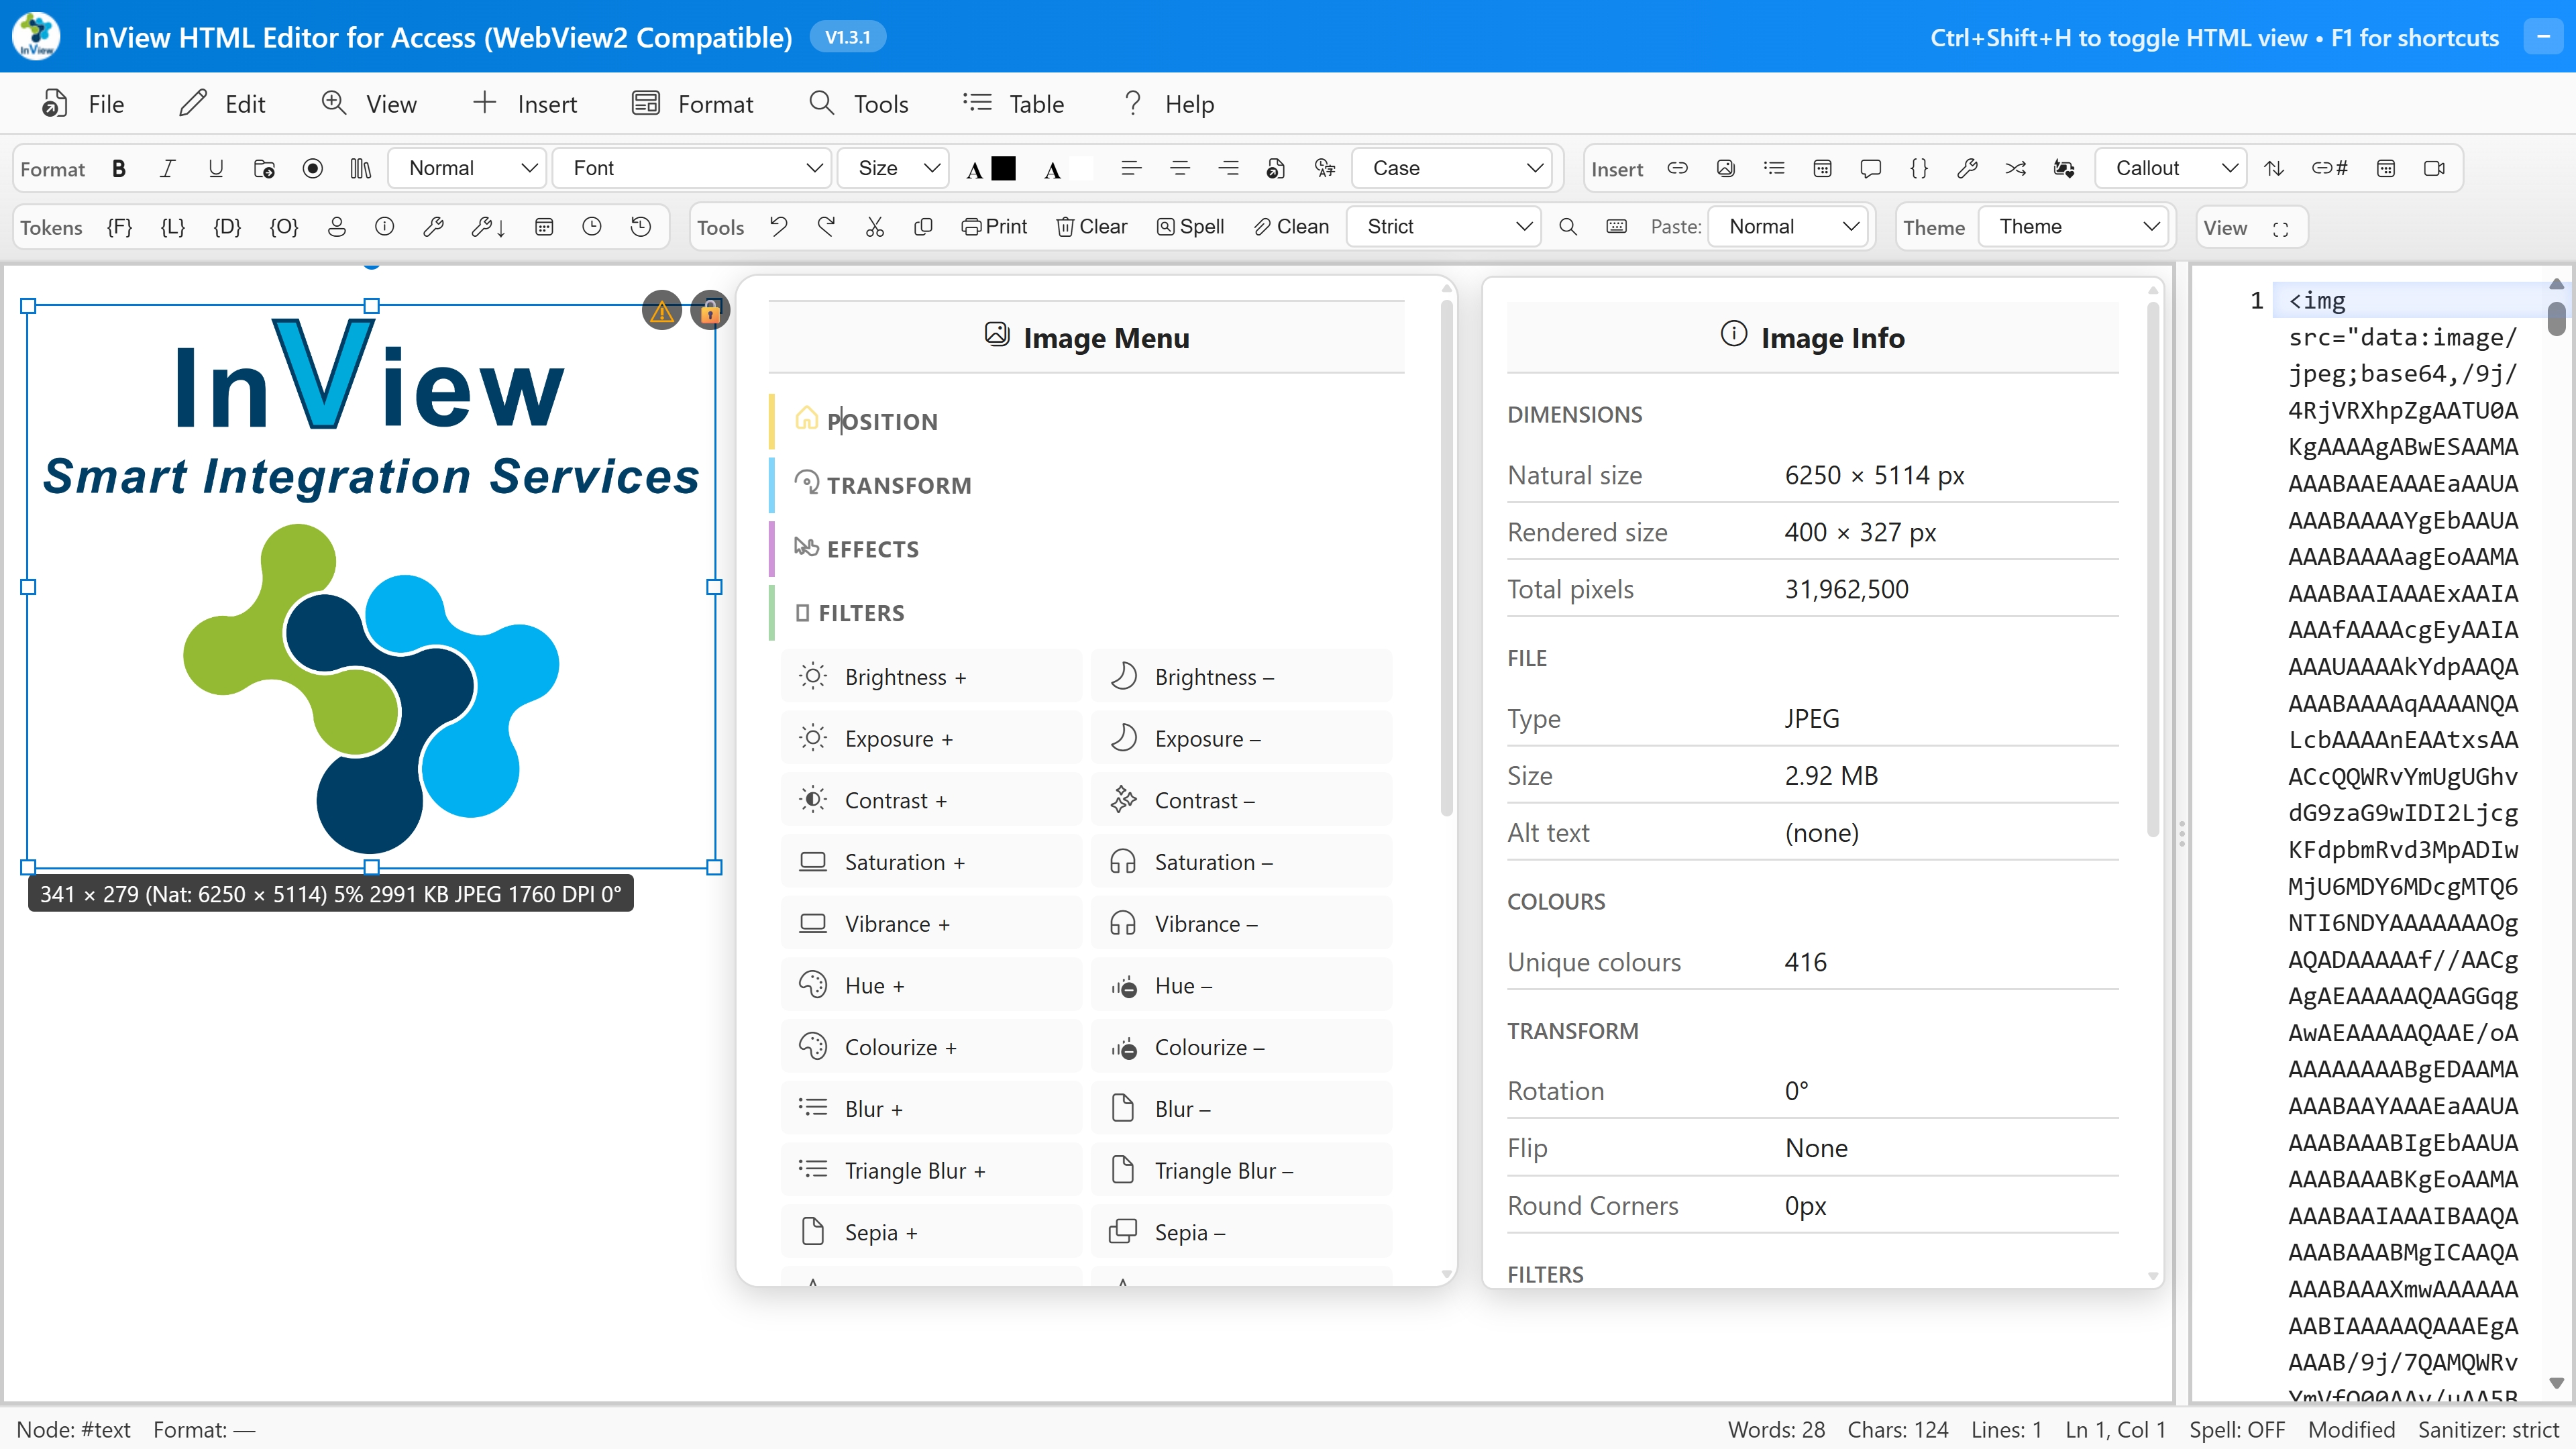This screenshot has height=1449, width=2576.
Task: Click the Spell button
Action: [x=1190, y=227]
